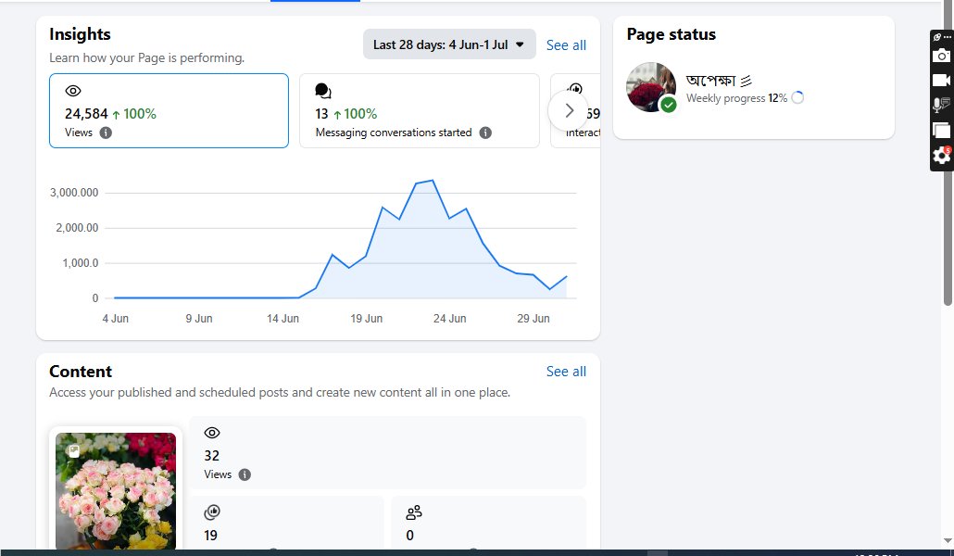Click the camera screenshot icon in side toolbar
Image resolution: width=954 pixels, height=556 pixels.
click(x=941, y=56)
